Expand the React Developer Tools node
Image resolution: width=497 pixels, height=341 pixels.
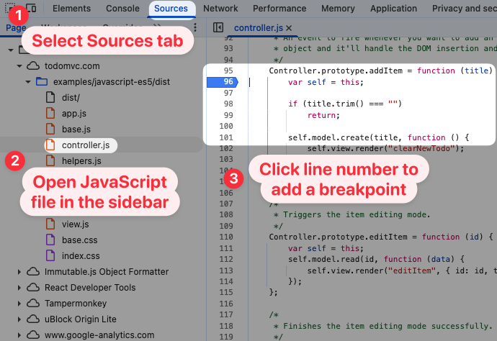coord(19,288)
